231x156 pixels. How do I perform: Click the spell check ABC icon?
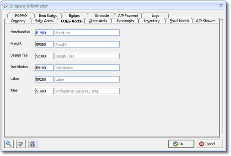click(x=21, y=144)
